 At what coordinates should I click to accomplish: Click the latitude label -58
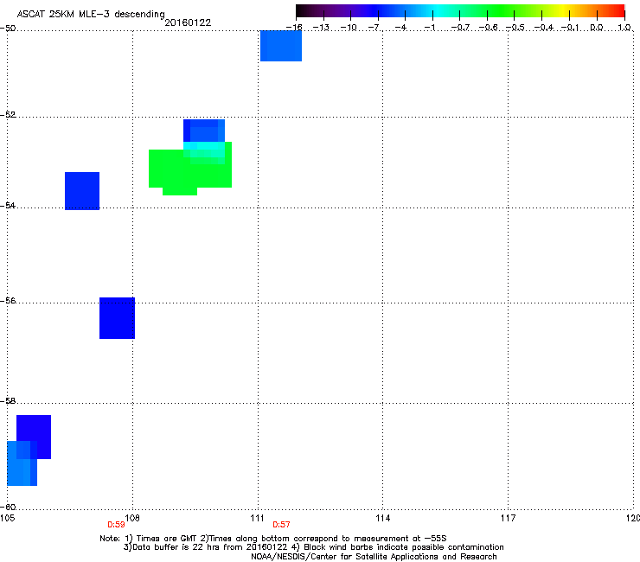pyautogui.click(x=8, y=401)
